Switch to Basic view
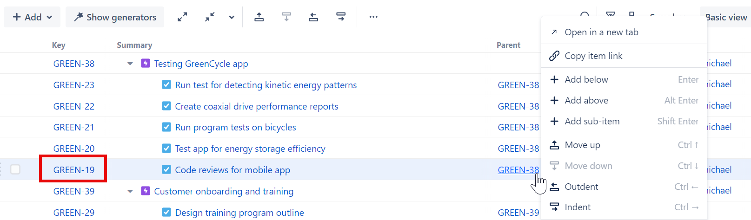 pos(725,17)
